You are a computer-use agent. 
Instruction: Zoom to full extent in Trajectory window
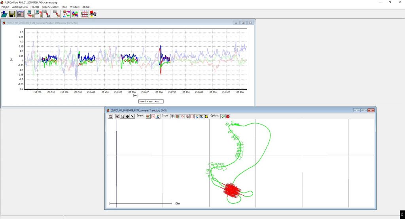pos(111,117)
